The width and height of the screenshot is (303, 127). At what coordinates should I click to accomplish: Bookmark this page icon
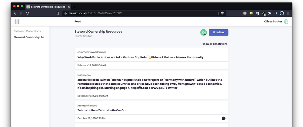58,13
